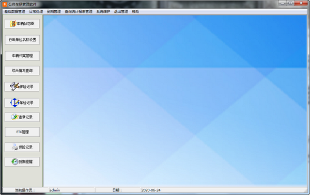This screenshot has height=195, width=310.
Task: Open the 帮助 help menu
Action: 135,11
